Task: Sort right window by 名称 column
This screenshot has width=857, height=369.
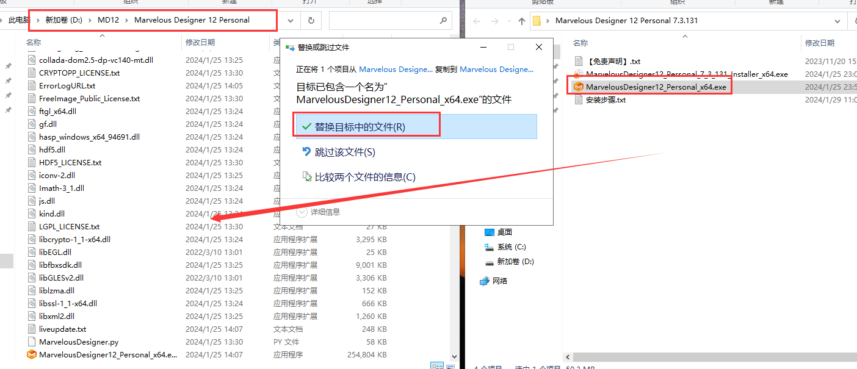Action: 581,43
